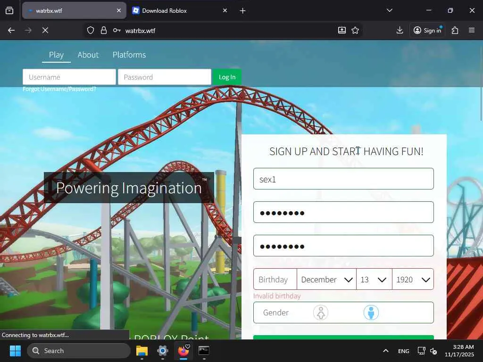Open the Platforms section

129,55
